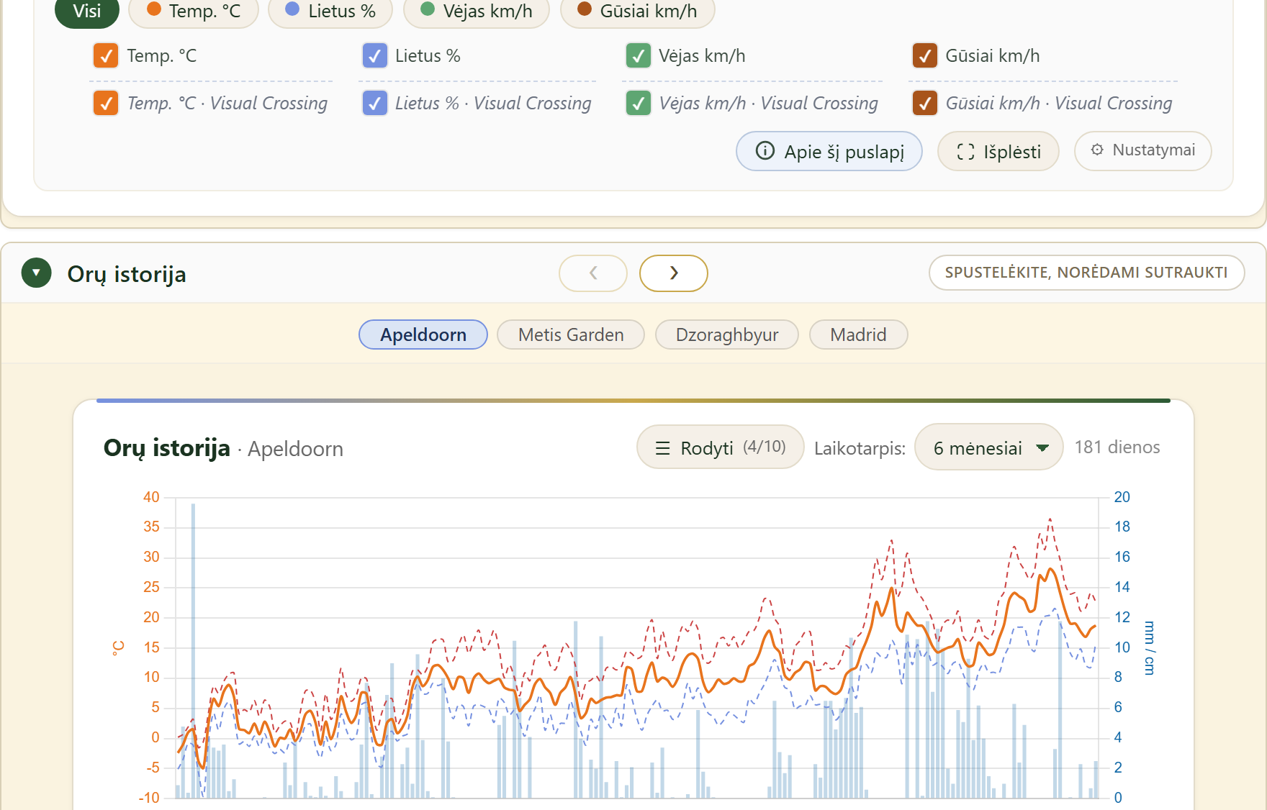Select the Gūsiai km/h filter pill
The image size is (1267, 810).
[638, 12]
